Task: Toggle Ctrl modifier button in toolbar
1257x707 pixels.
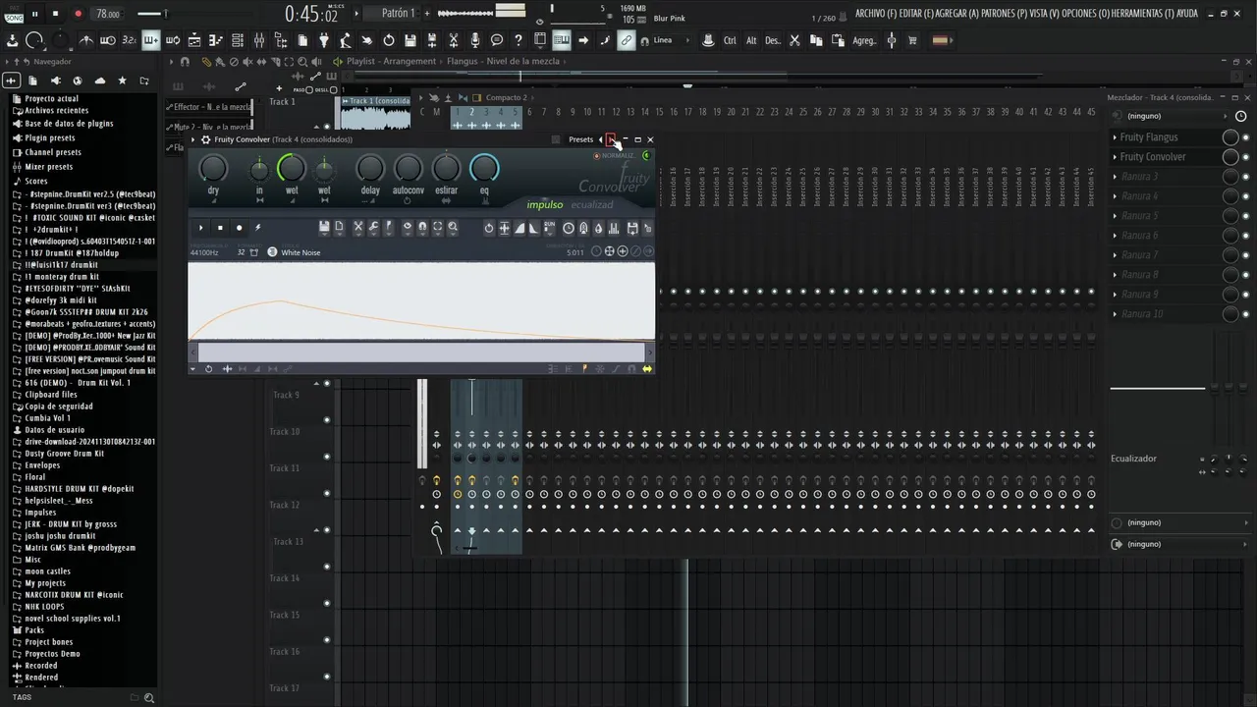Action: pos(730,40)
